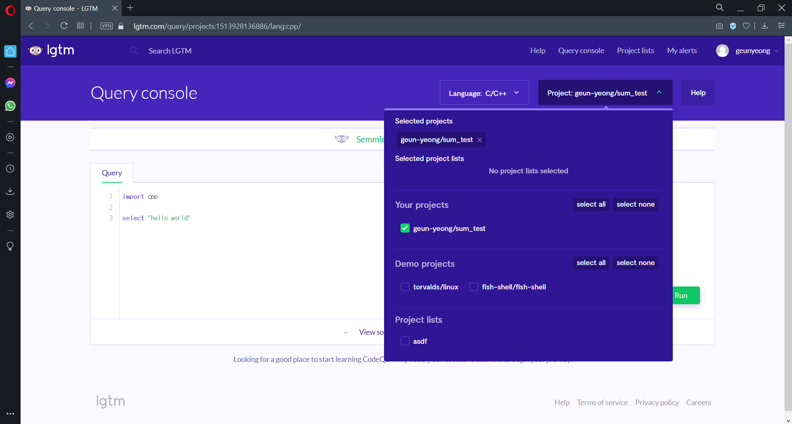
Task: Open Privacy policy link
Action: [x=657, y=403]
